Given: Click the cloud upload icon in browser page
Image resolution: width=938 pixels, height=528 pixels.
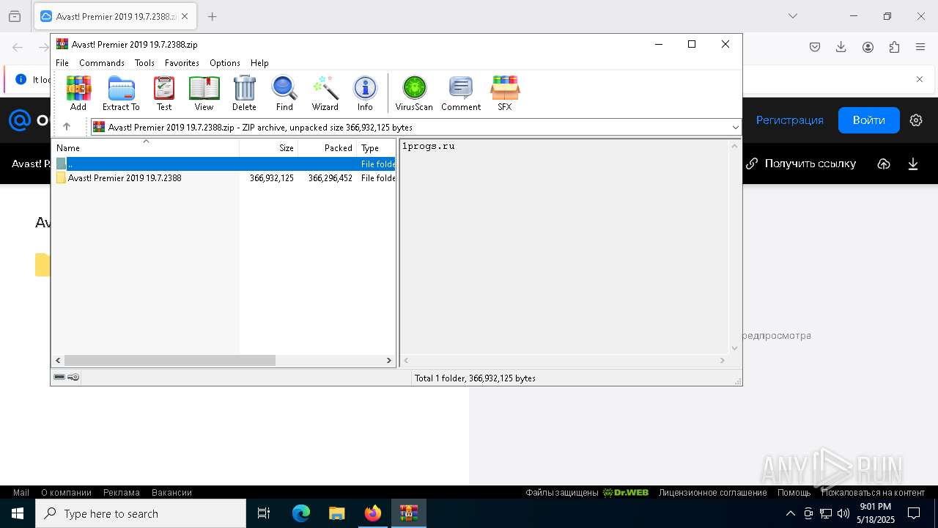Looking at the screenshot, I should [884, 164].
